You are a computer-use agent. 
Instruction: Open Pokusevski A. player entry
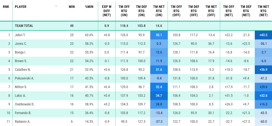[24, 78]
